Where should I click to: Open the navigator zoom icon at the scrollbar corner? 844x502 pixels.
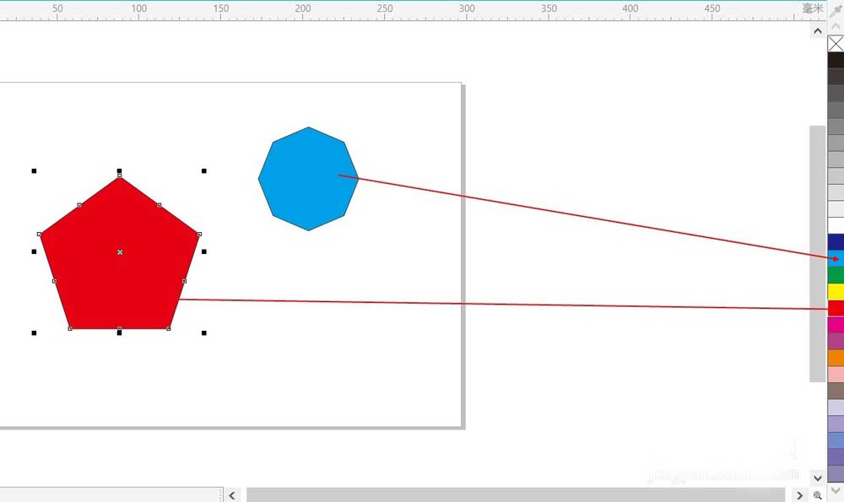818,495
